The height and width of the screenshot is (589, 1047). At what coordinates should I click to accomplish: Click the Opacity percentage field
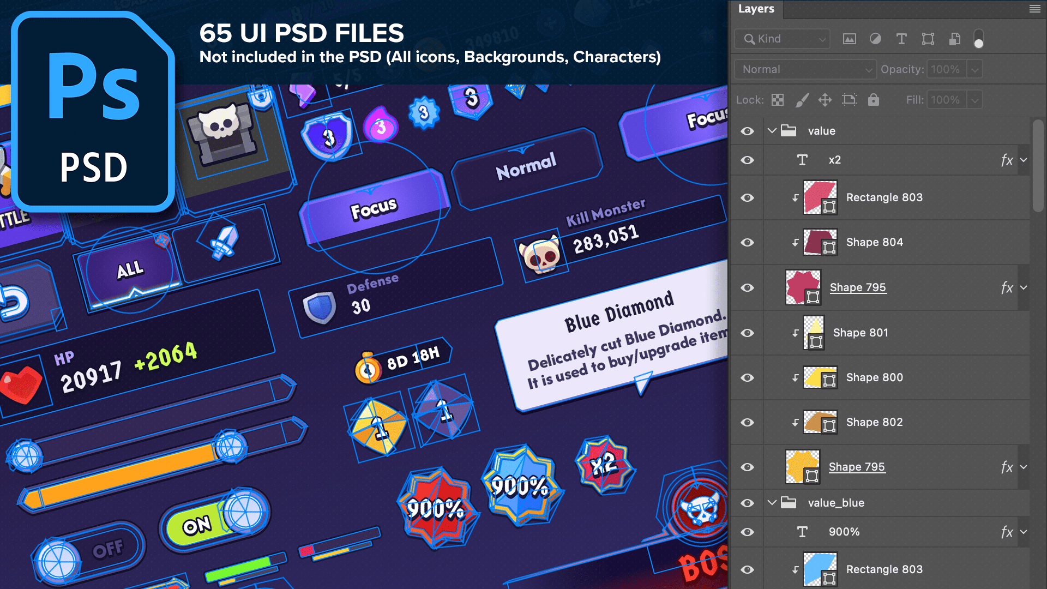[946, 69]
